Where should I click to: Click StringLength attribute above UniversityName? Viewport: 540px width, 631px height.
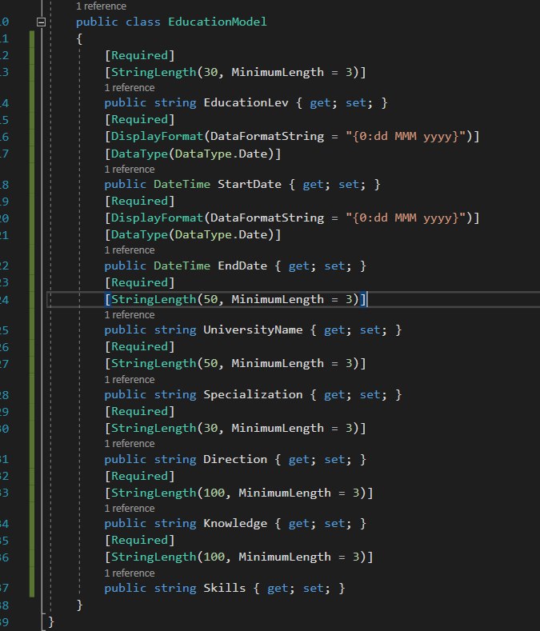154,299
